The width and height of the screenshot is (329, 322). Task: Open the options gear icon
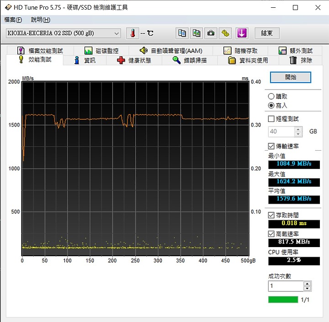coord(225,33)
